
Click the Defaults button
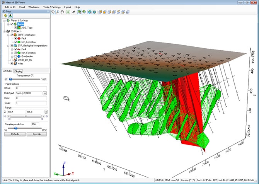coord(15,134)
